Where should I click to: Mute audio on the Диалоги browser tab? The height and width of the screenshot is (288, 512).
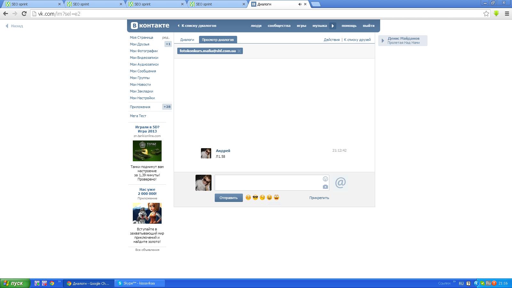click(x=300, y=4)
